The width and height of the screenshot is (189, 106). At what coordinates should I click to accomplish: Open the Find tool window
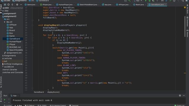(x=8, y=105)
